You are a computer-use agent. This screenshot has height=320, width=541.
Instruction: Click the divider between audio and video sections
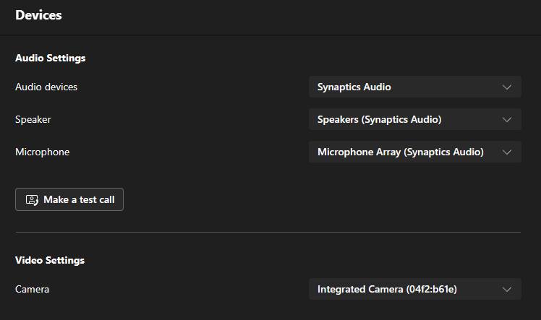[x=268, y=232]
